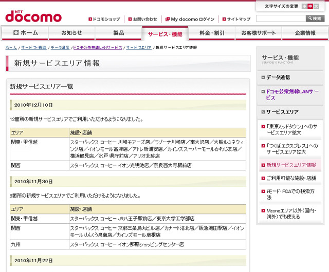Open iモード・PDAでの検索方法 sidebar link

tap(290, 195)
